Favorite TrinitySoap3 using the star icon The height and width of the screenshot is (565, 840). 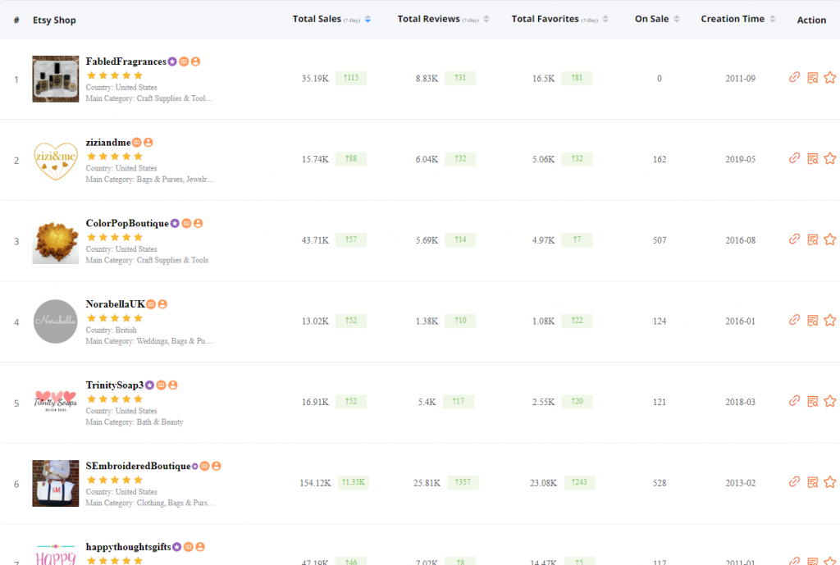click(829, 401)
